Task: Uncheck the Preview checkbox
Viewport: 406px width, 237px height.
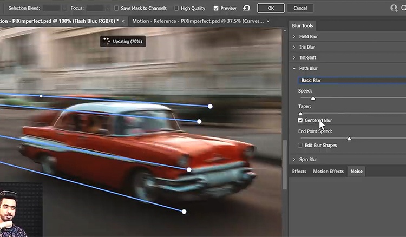Action: [x=217, y=8]
